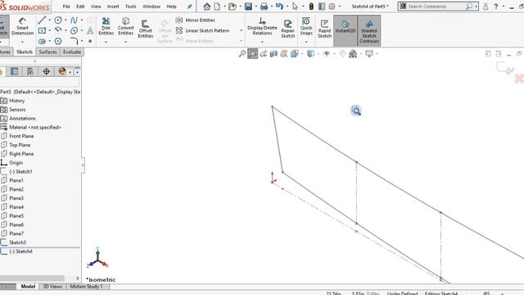Switch to the Surfaces tab
This screenshot has width=524, height=295.
(x=47, y=52)
